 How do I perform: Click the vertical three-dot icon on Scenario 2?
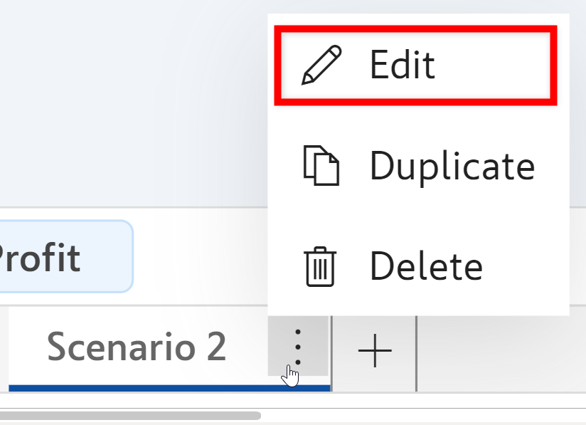298,347
